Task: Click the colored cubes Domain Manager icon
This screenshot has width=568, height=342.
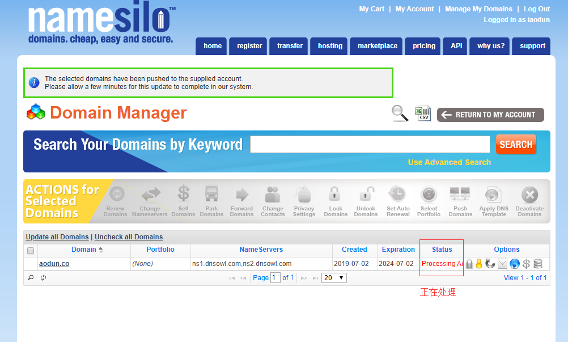Action: (x=36, y=112)
